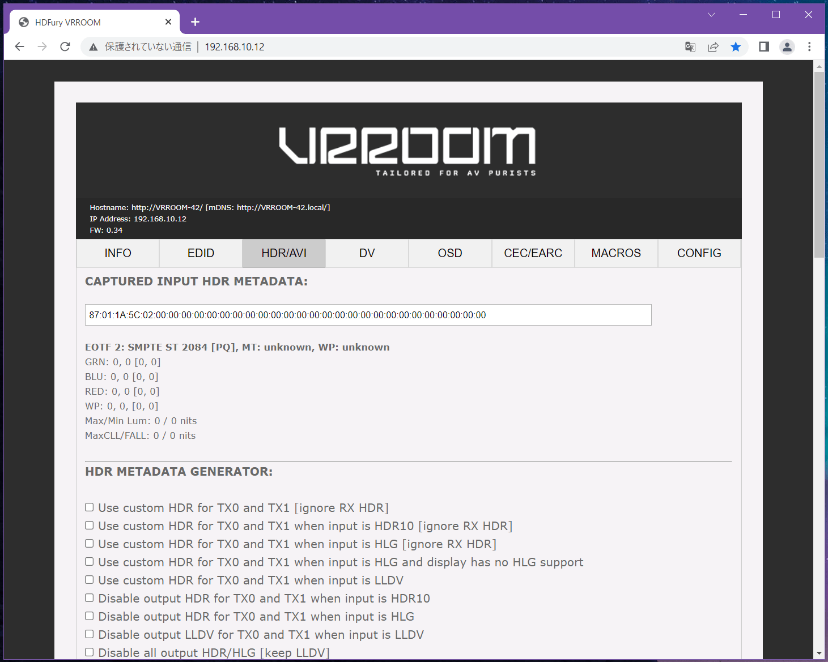Viewport: 828px width, 662px height.
Task: Share this page via the share icon
Action: pos(713,47)
